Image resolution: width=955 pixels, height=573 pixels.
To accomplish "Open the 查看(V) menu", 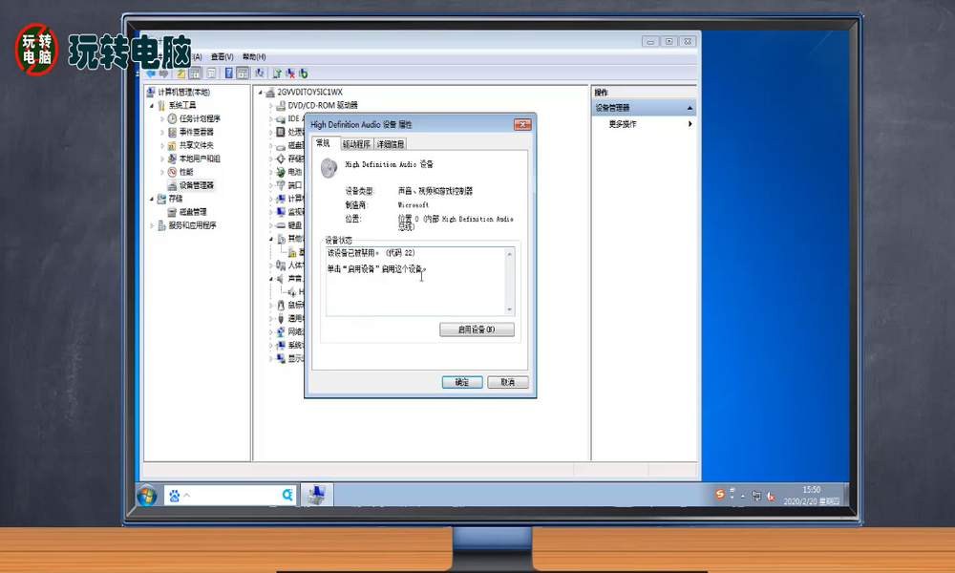I will coord(223,56).
